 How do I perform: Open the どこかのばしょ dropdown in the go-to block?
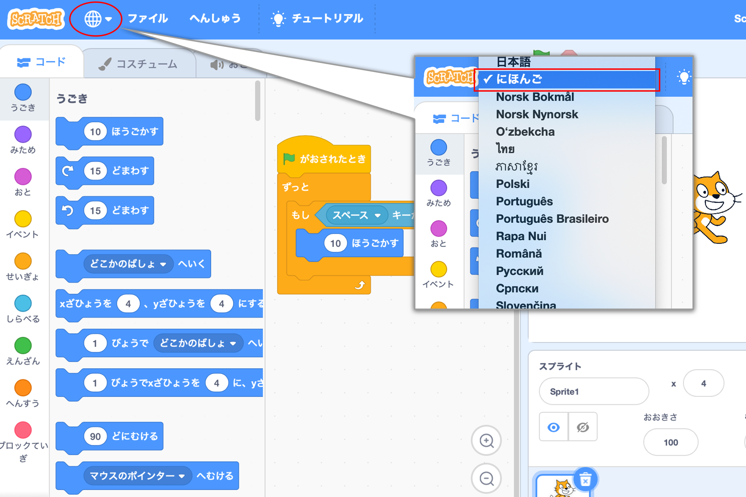(x=163, y=264)
